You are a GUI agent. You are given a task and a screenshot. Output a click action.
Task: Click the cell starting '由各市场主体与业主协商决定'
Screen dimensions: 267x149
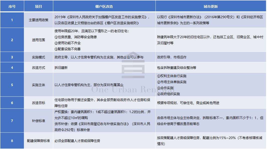pos(211,121)
